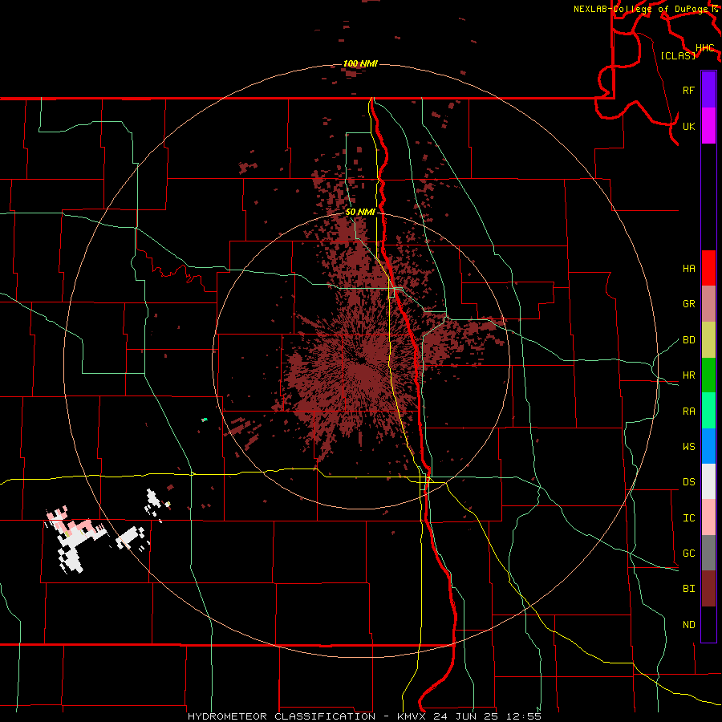Click the DS white legend swatch
The height and width of the screenshot is (722, 722).
point(708,481)
